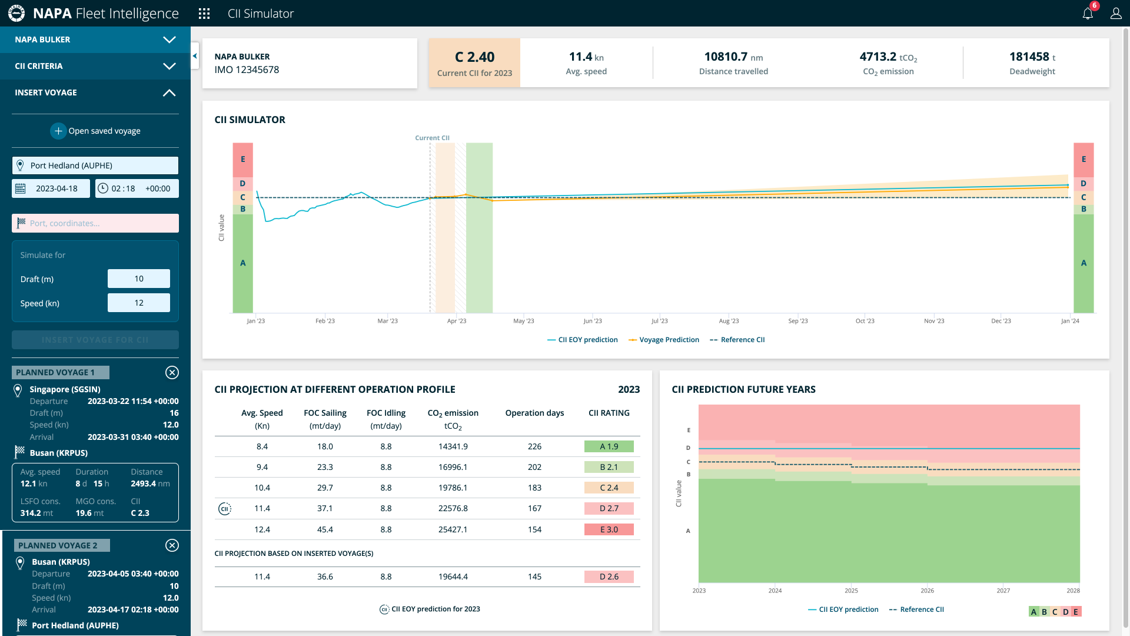Click the destination port input field
Image resolution: width=1130 pixels, height=636 pixels.
(x=95, y=223)
